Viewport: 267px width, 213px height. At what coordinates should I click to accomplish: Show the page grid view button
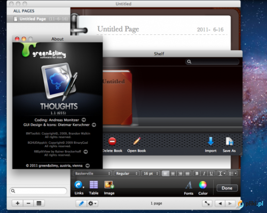click(39, 203)
